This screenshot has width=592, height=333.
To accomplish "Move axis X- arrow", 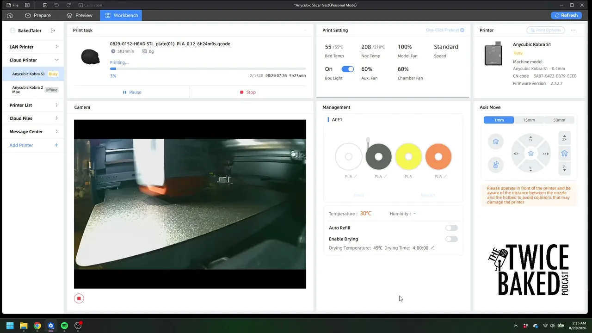I will 516,154.
